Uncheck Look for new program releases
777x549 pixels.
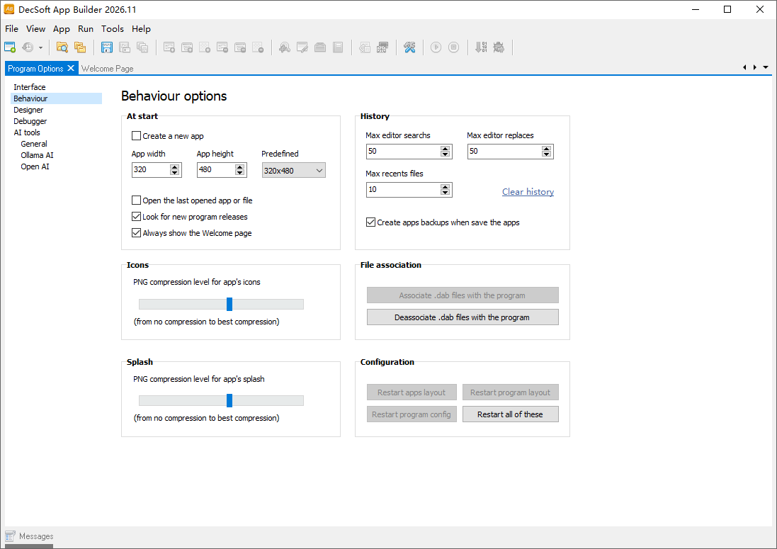pyautogui.click(x=136, y=217)
